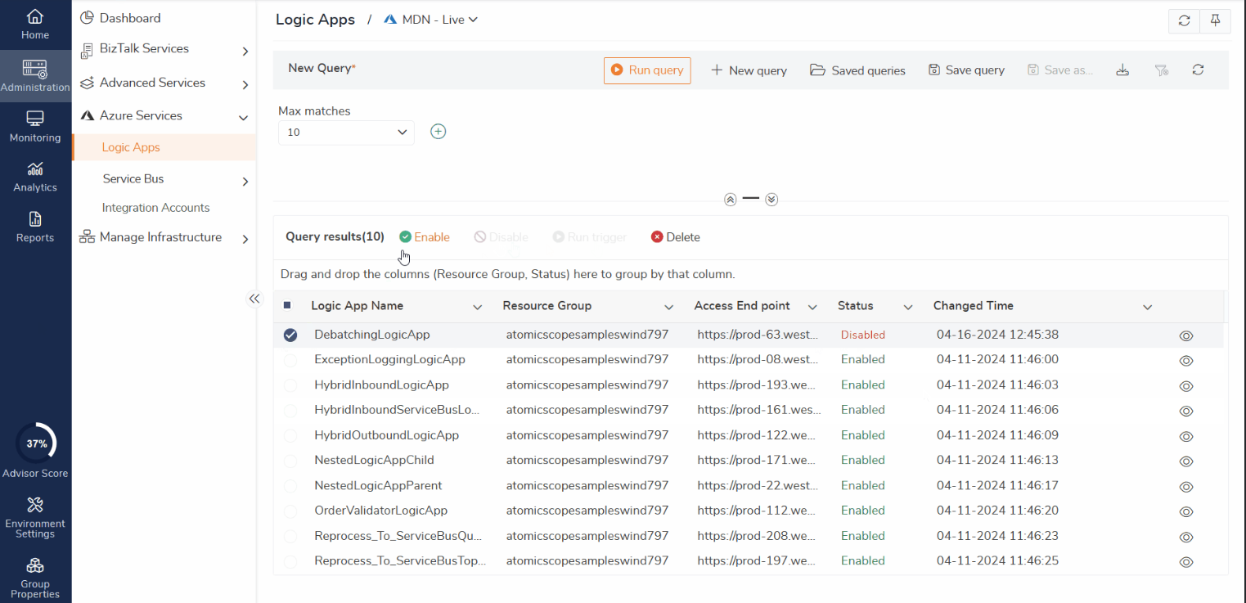The height and width of the screenshot is (603, 1246).
Task: Click the Run query button
Action: 647,70
